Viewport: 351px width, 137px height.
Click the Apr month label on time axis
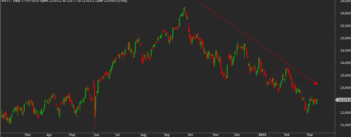[49, 135]
